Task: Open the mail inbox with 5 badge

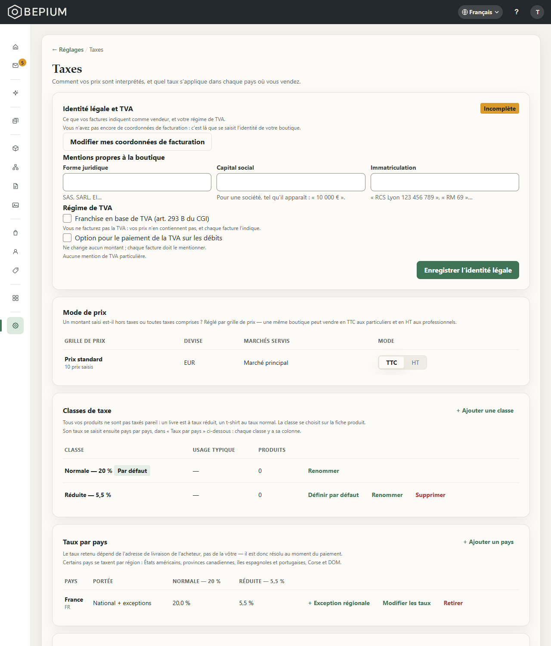Action: coord(15,65)
